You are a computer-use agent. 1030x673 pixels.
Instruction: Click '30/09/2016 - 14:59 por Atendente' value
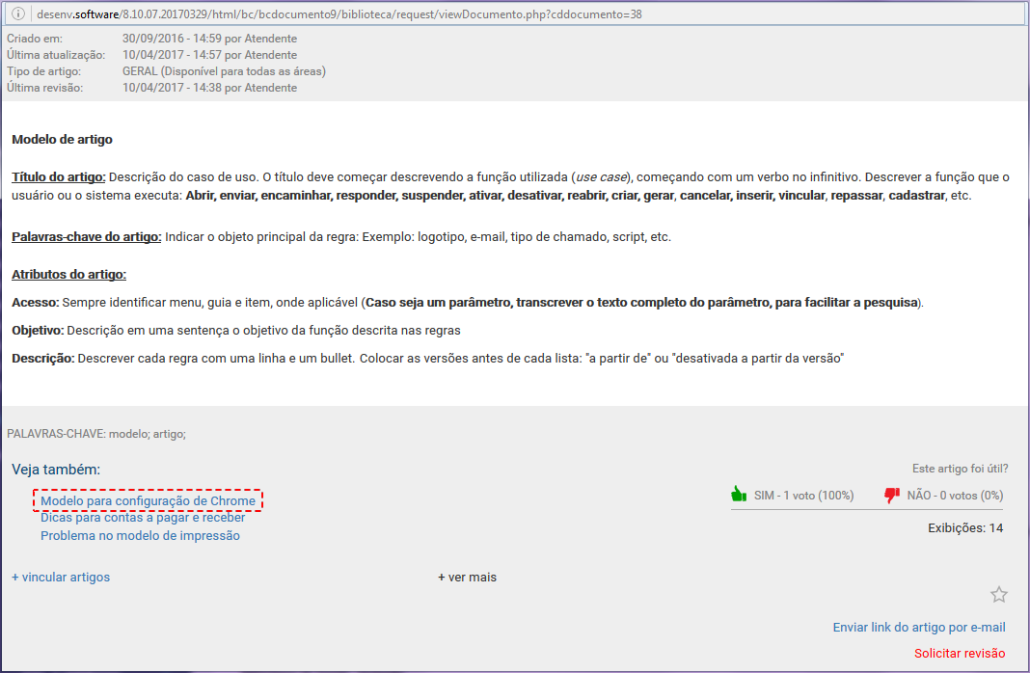click(209, 38)
